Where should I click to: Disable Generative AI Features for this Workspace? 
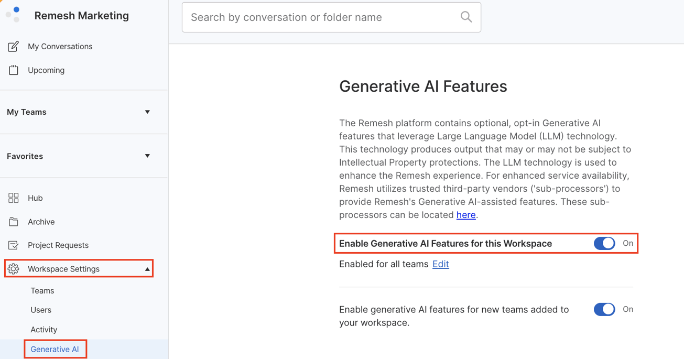pyautogui.click(x=604, y=243)
